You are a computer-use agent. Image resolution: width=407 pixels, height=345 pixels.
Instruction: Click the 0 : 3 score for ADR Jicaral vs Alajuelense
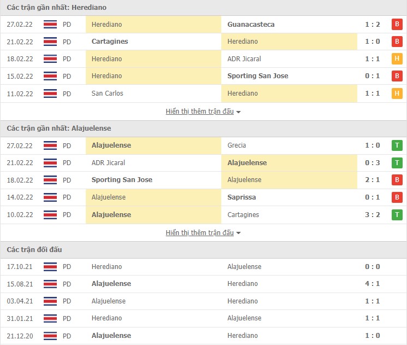(x=372, y=163)
